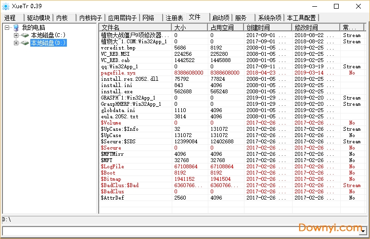This screenshot has width=370, height=239.
Task: Expand the 本地磁盘(C:) tree node
Action: tap(16, 36)
